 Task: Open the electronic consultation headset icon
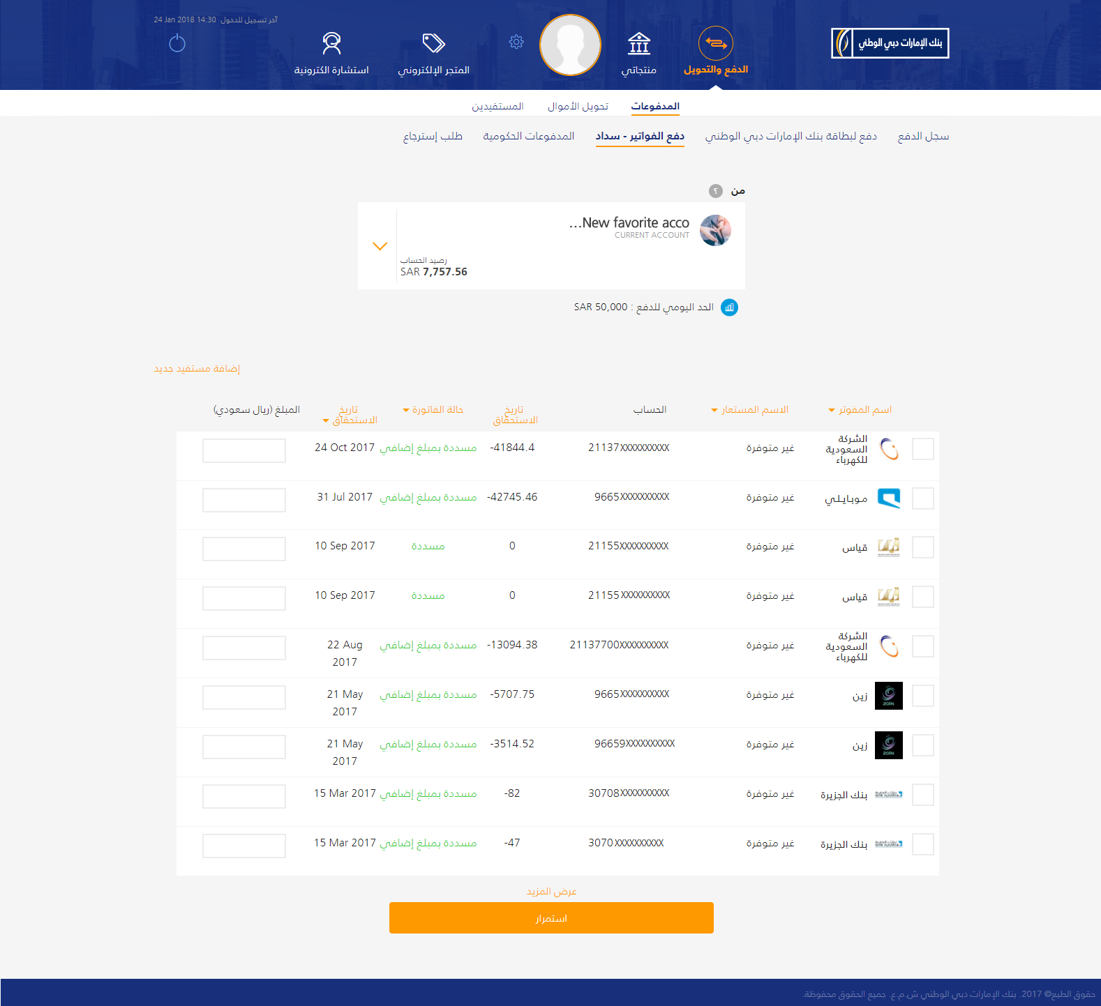(331, 43)
